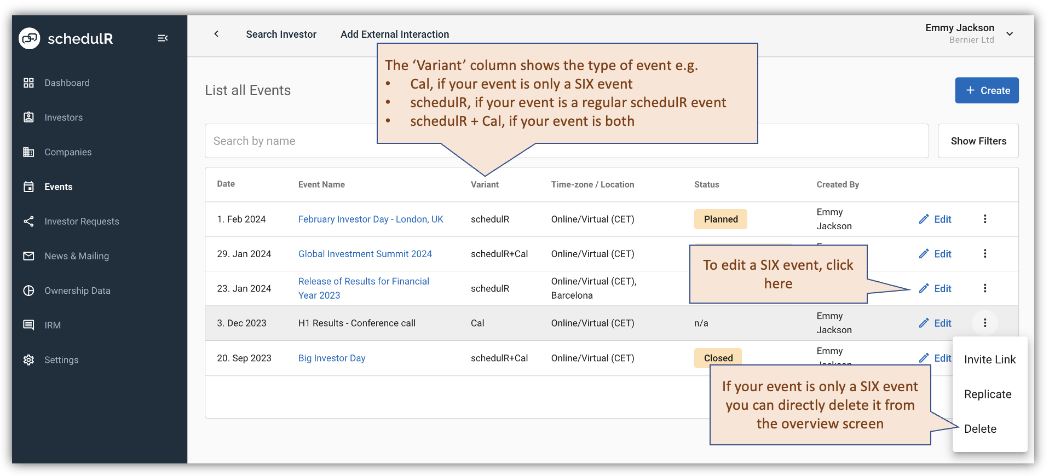Edit the February Investor Day event
Viewport: 1049px width, 476px height.
(x=935, y=219)
